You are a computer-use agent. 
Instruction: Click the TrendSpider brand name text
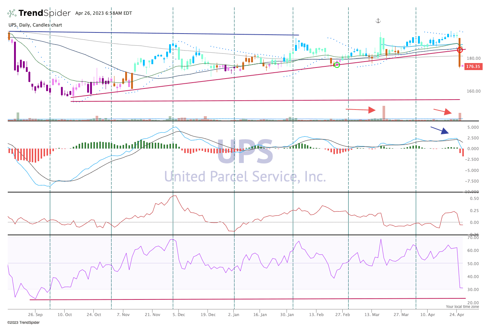44,13
